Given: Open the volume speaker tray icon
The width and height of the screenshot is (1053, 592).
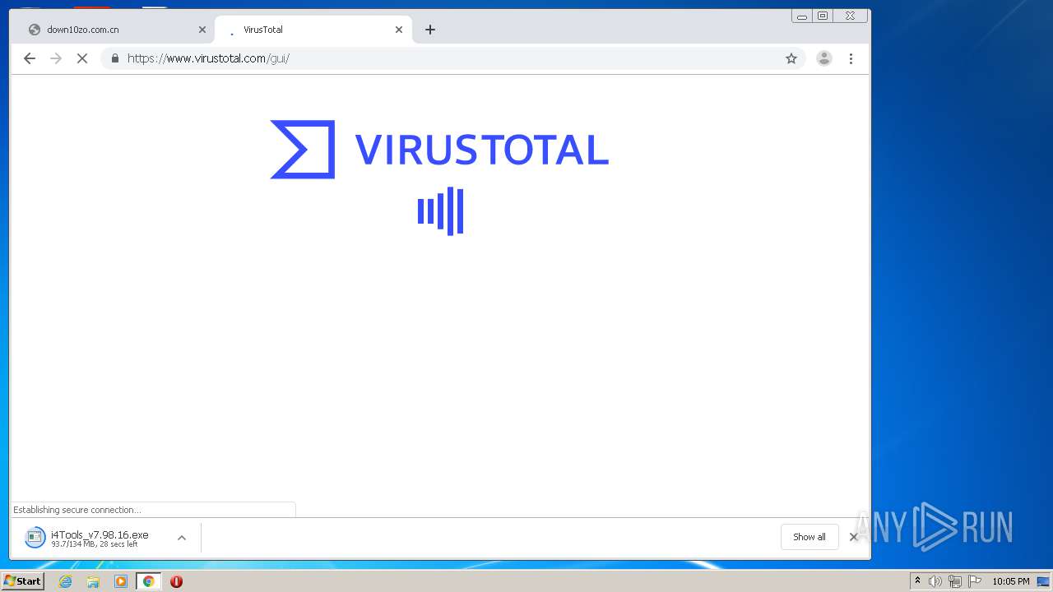Looking at the screenshot, I should 935,581.
